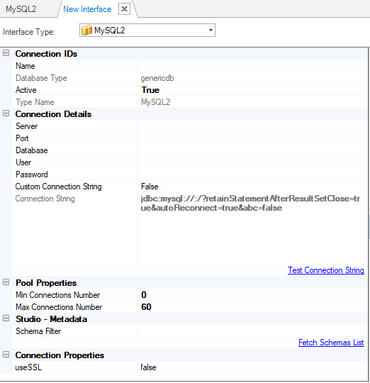This screenshot has height=383, width=370.
Task: Collapse the Connection Details section
Action: pyautogui.click(x=6, y=113)
